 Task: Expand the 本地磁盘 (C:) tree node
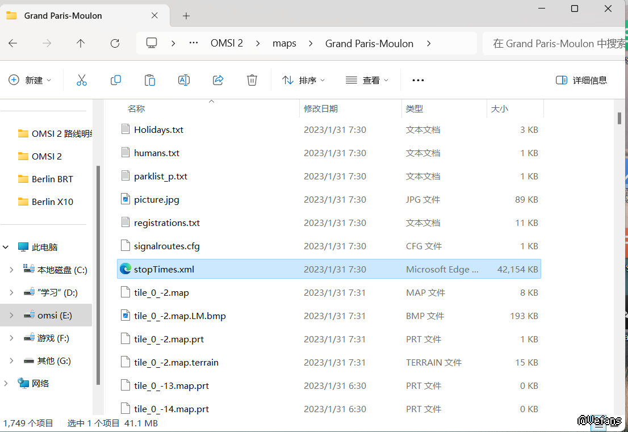pos(11,270)
